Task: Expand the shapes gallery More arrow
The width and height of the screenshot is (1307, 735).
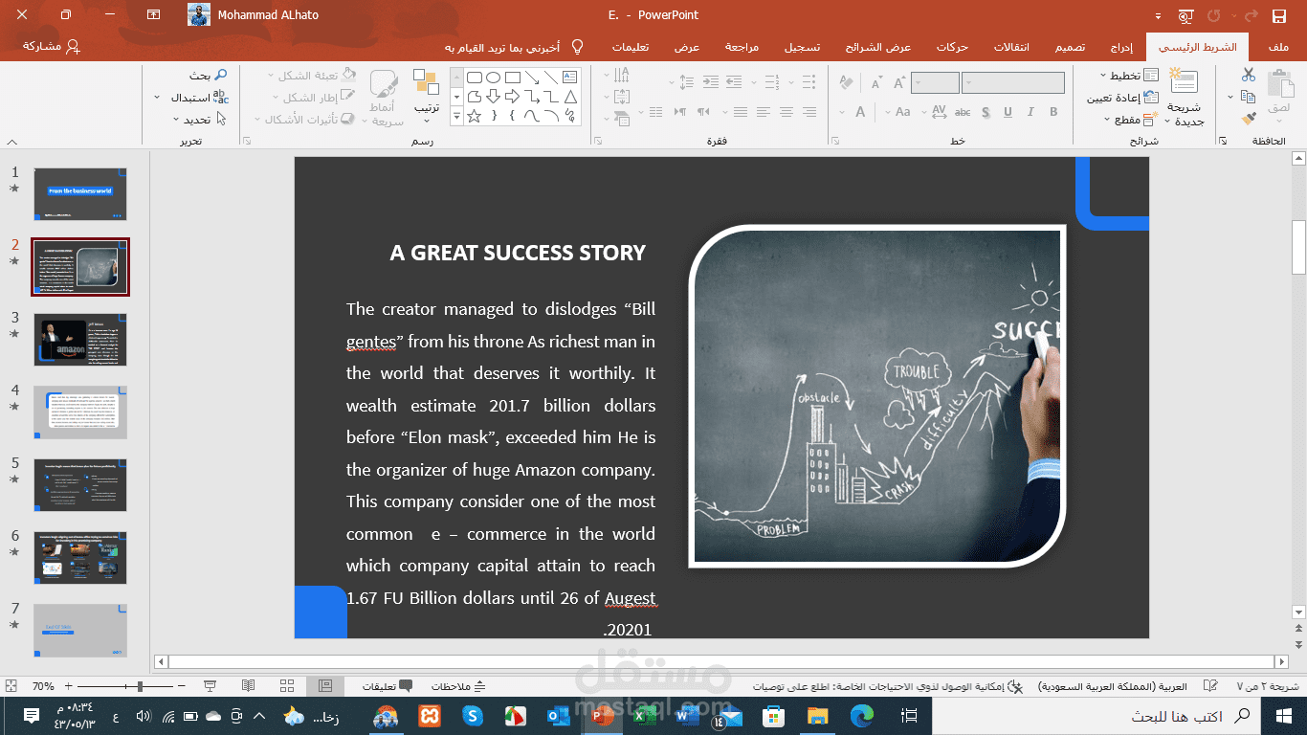Action: (455, 117)
